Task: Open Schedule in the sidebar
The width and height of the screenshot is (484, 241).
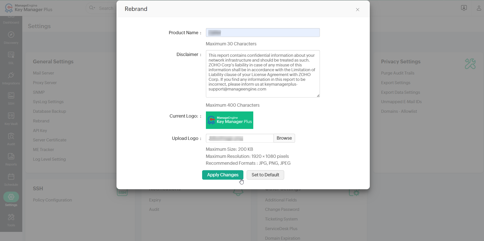Action: pyautogui.click(x=11, y=180)
